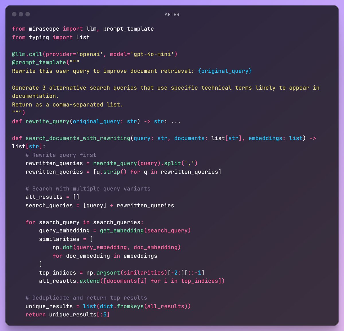Click the 'similarities = [' line

[66, 239]
